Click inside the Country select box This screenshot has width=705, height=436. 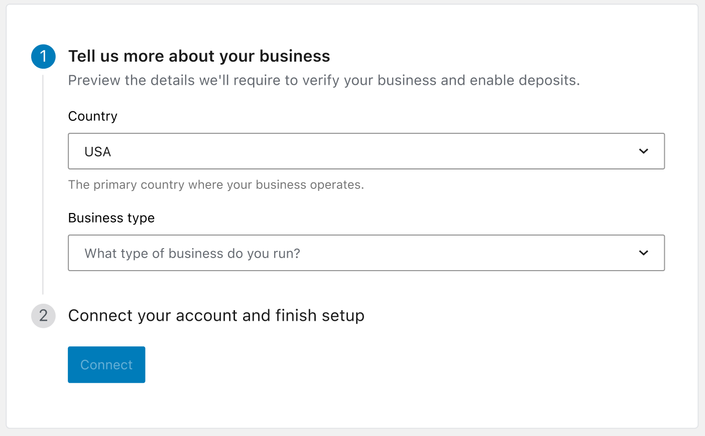pos(301,151)
